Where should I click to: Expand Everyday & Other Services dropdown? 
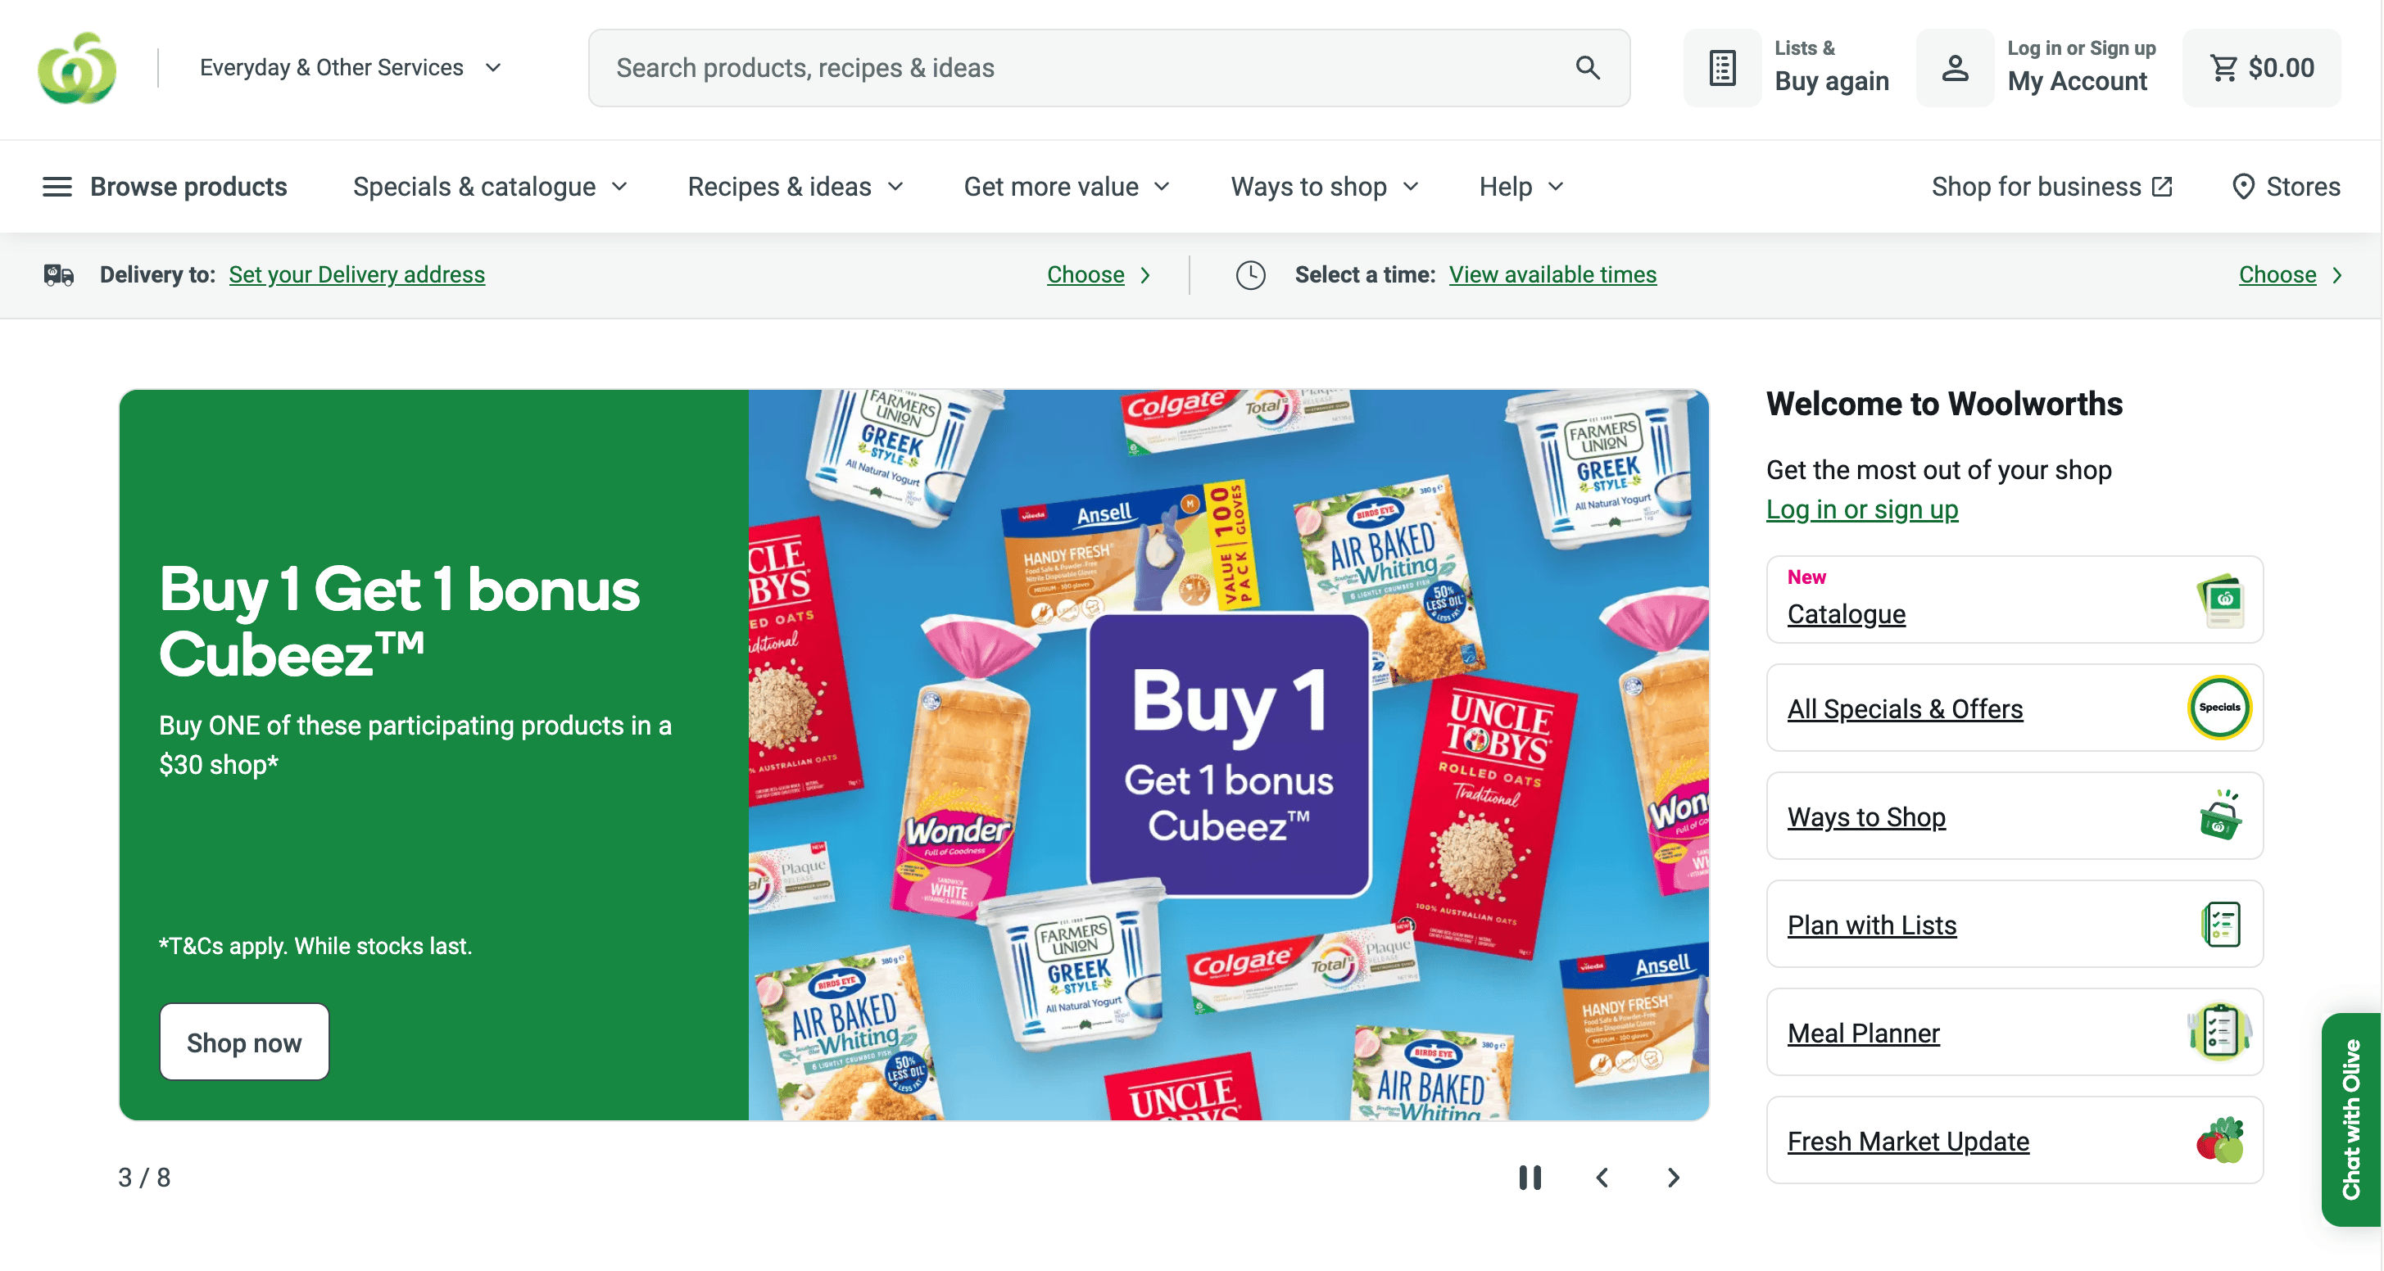tap(350, 67)
